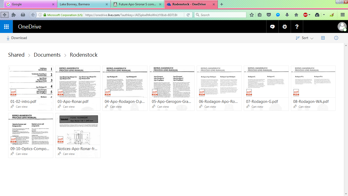Click the 07-Rodagon-G.pdf file name

click(x=262, y=102)
